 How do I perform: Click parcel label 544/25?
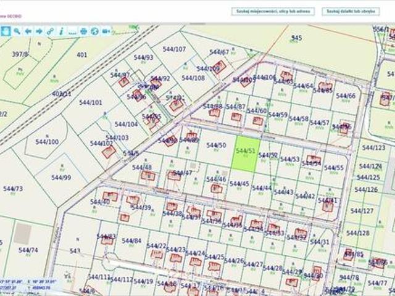coord(214,257)
